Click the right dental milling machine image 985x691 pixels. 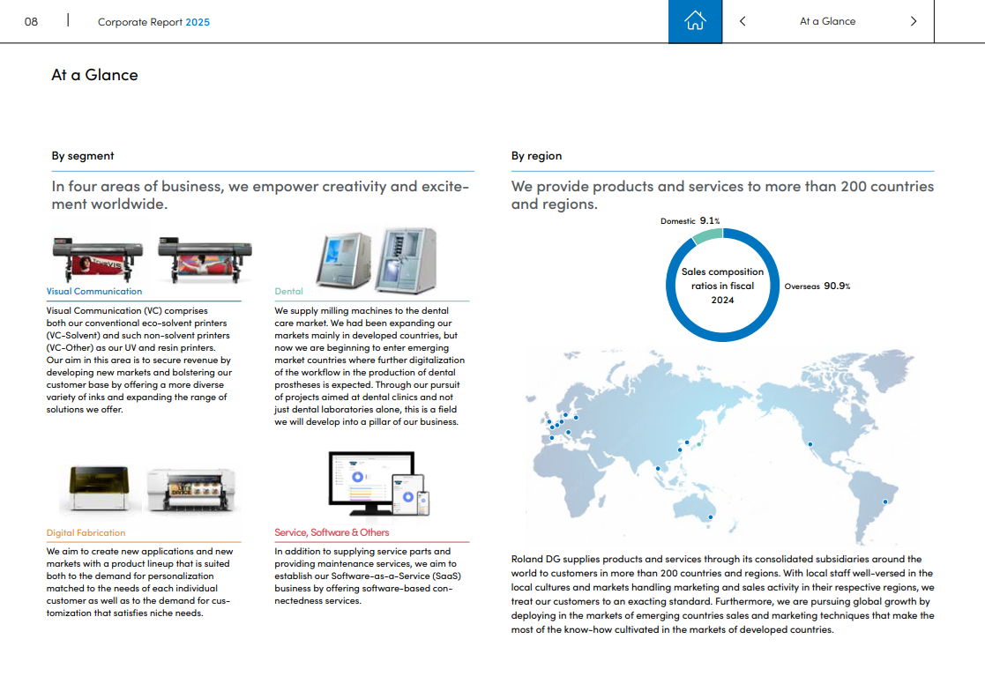(406, 260)
